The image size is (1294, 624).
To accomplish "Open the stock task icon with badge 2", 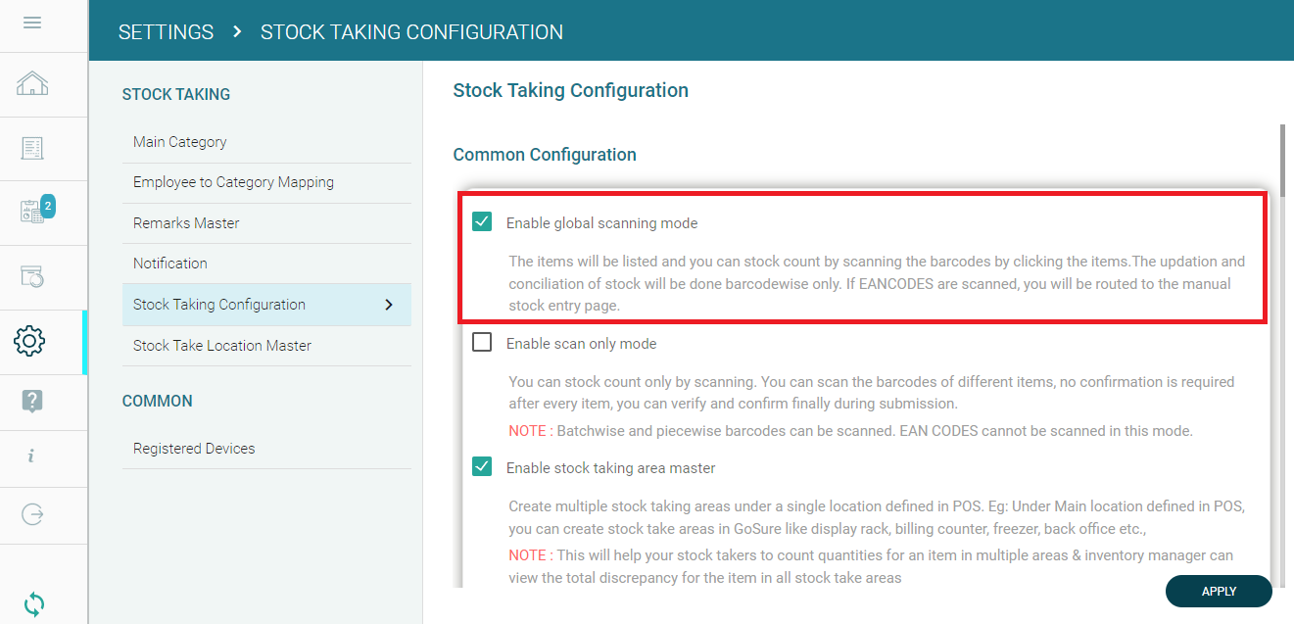I will (34, 212).
